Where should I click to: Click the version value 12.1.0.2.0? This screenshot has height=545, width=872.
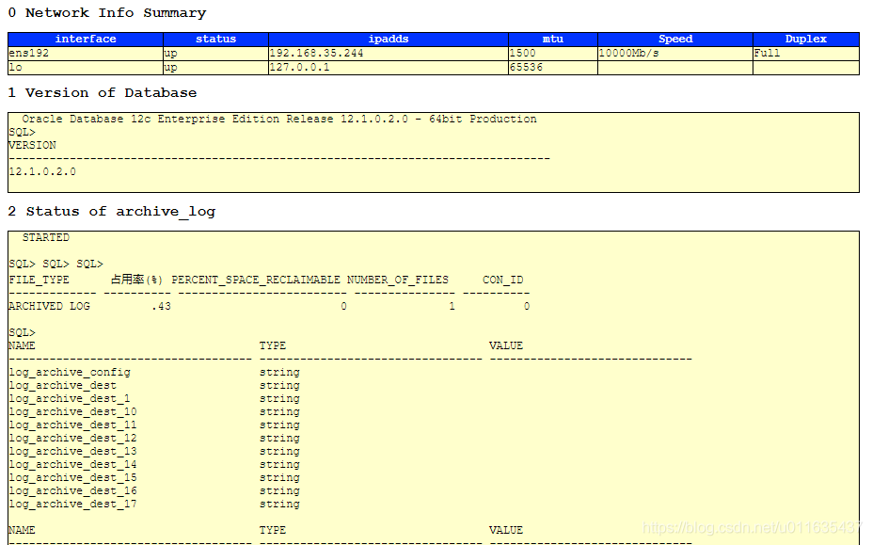tap(42, 171)
